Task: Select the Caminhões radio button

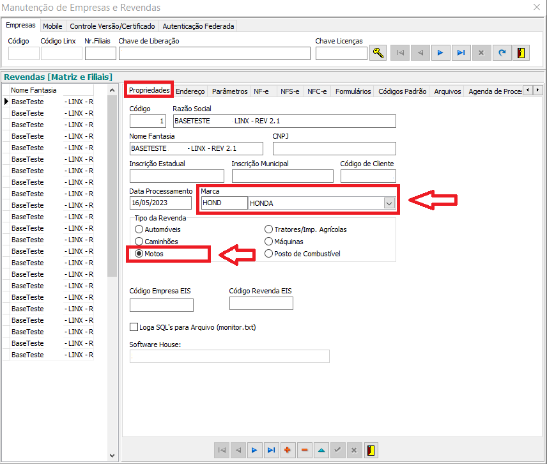Action: coord(139,242)
